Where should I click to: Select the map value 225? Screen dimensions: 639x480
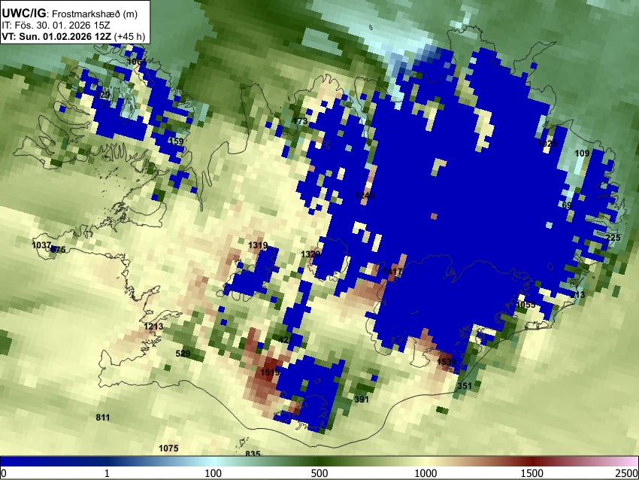613,238
